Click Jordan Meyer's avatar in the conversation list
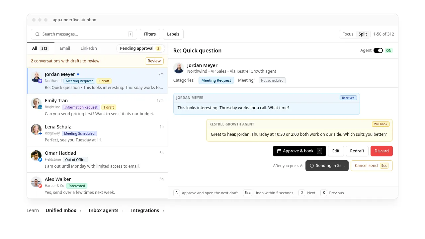Screen dimensions: 425x239 tap(37, 77)
